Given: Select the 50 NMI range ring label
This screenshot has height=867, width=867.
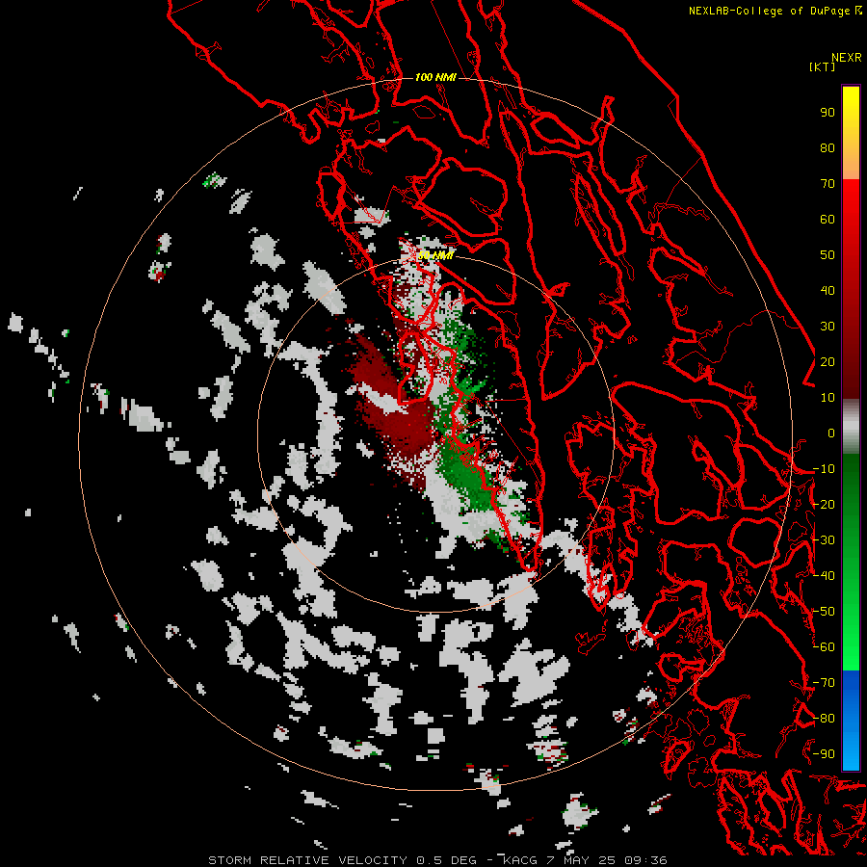Looking at the screenshot, I should 435,255.
